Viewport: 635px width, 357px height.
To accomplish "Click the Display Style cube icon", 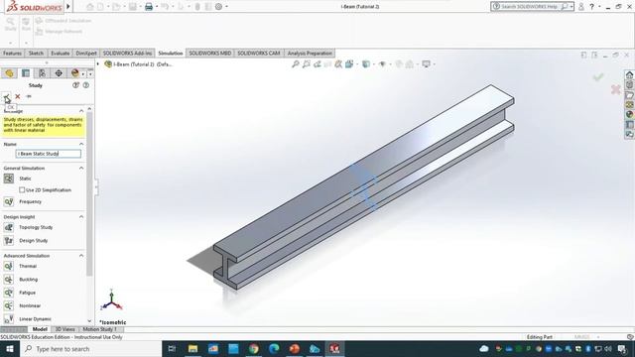I will (366, 63).
